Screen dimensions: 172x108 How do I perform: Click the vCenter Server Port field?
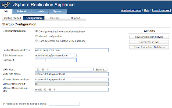(72, 84)
